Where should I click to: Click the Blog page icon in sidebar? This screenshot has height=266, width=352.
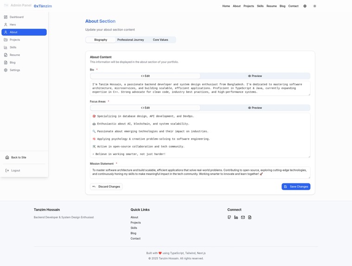point(6,63)
